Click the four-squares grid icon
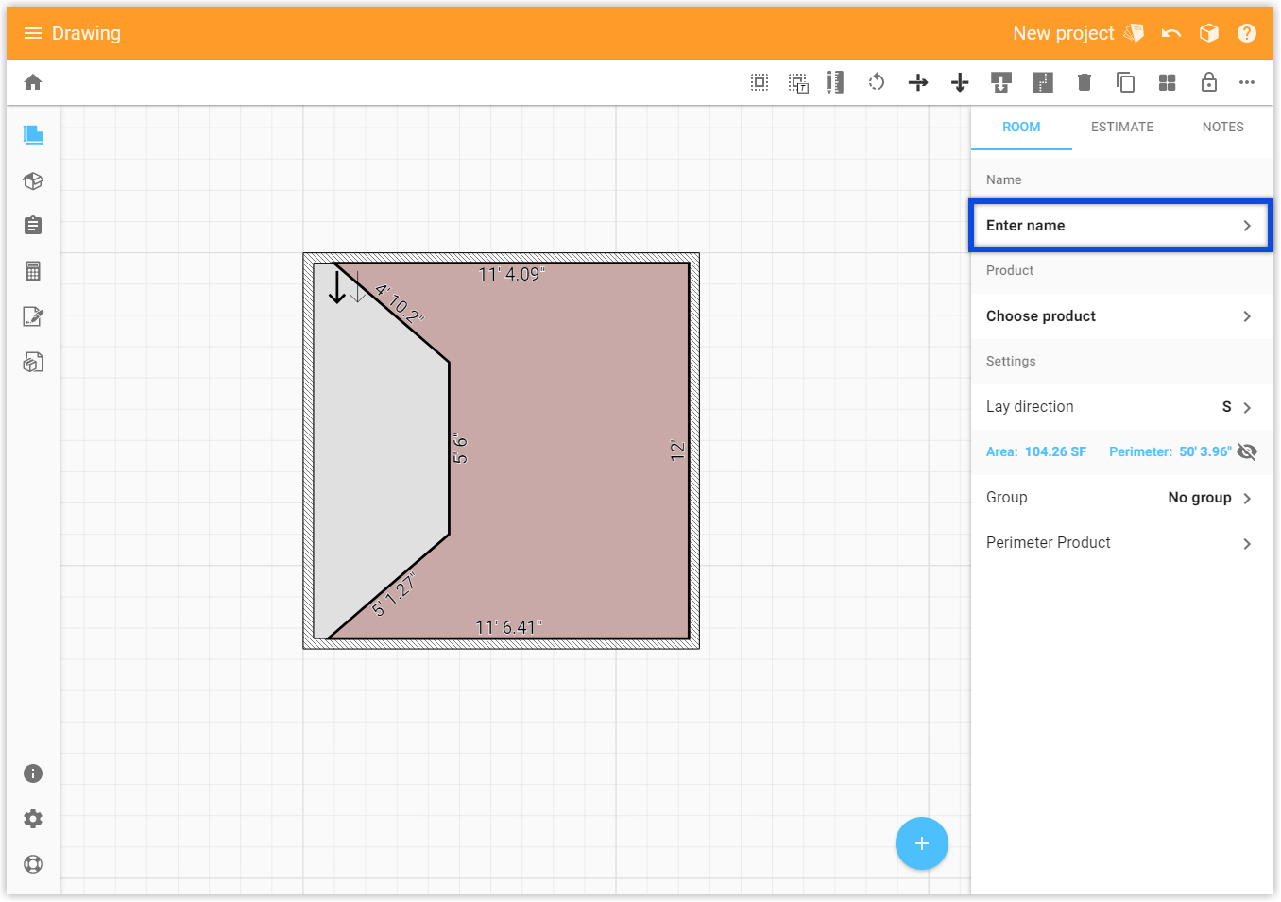Screen dimensions: 1281x902 coord(1168,82)
